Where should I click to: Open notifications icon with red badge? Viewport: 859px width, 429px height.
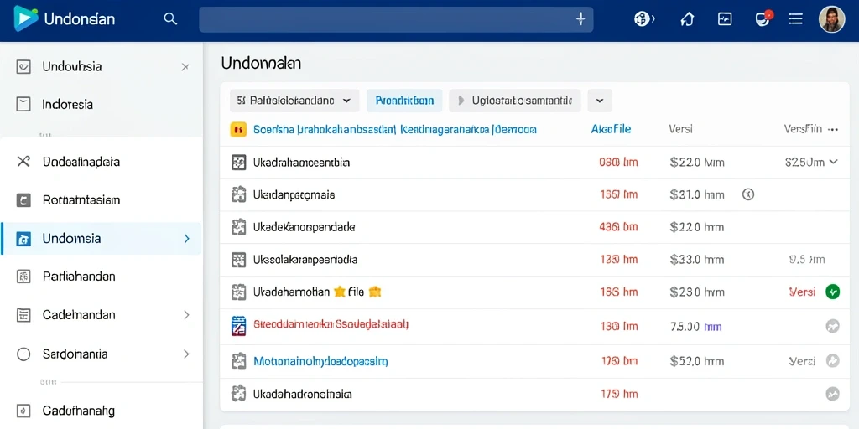pos(762,19)
